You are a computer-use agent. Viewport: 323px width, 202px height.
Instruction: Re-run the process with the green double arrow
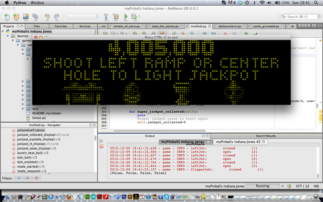tap(101, 141)
